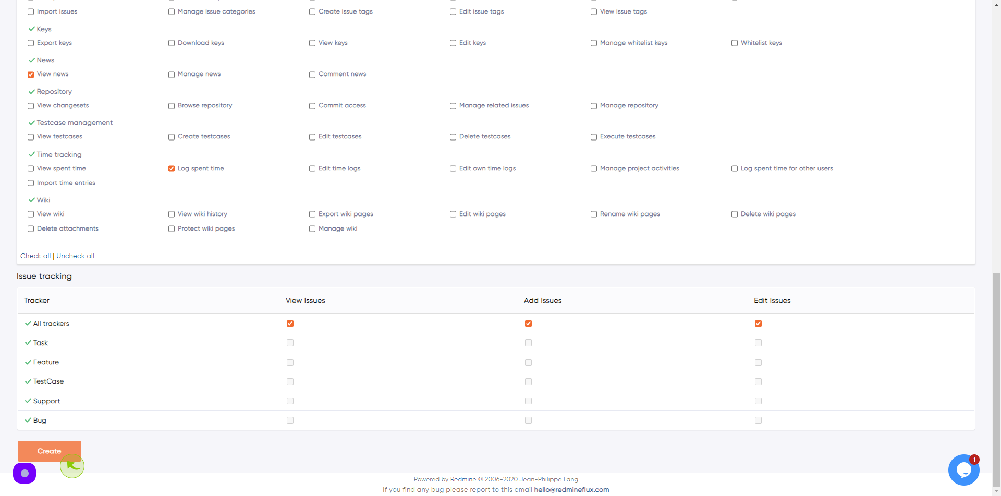Enable Manage issue categories
Viewport: 1001px width, 496px height.
coord(172,12)
